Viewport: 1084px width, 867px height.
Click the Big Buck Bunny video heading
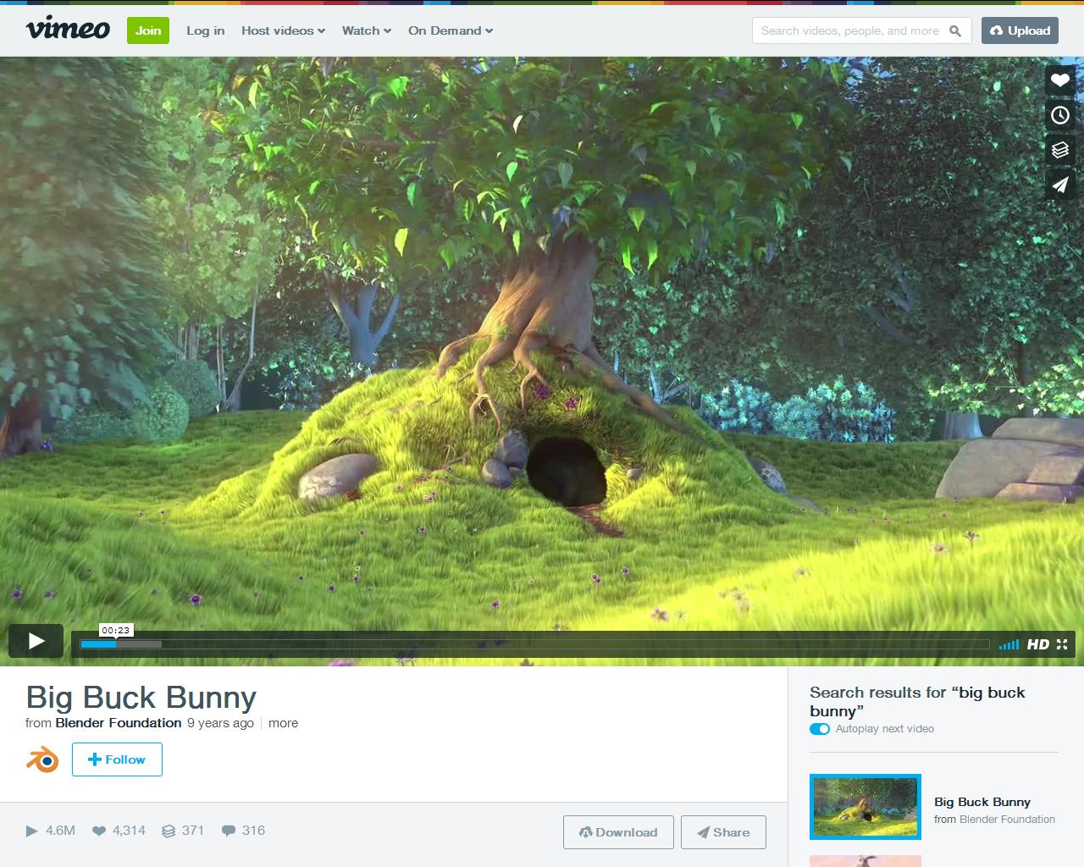point(141,697)
